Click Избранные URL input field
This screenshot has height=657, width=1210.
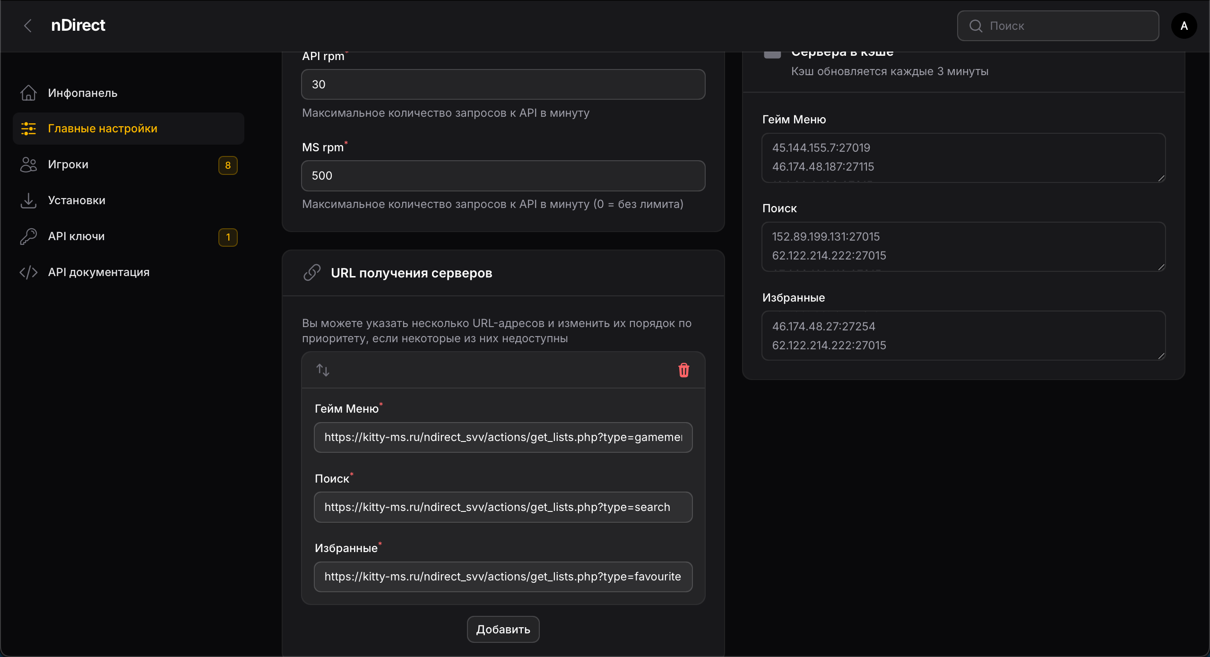pos(503,577)
